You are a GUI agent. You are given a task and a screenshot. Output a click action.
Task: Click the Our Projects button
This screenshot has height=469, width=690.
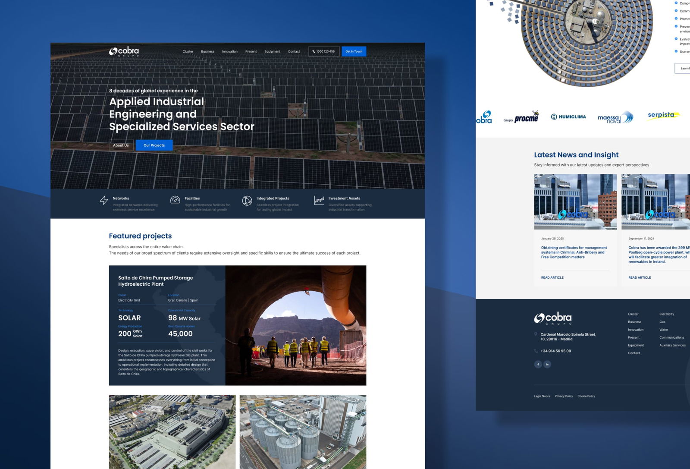[154, 145]
